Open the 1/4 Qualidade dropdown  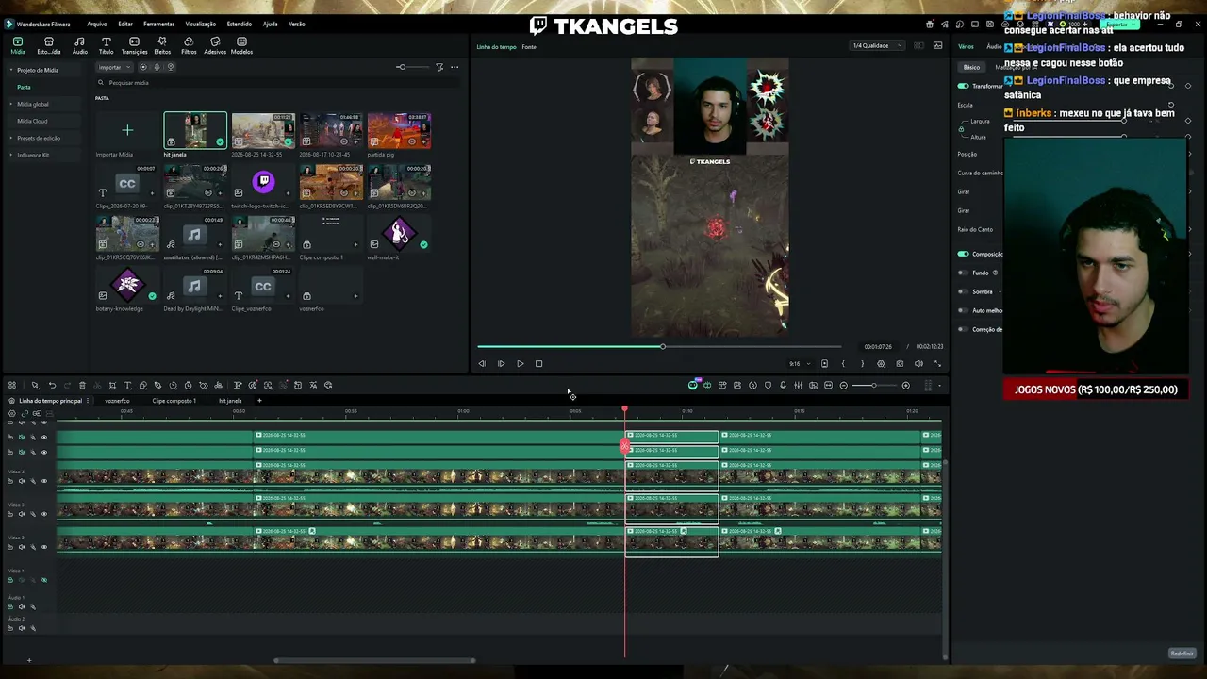(x=877, y=45)
